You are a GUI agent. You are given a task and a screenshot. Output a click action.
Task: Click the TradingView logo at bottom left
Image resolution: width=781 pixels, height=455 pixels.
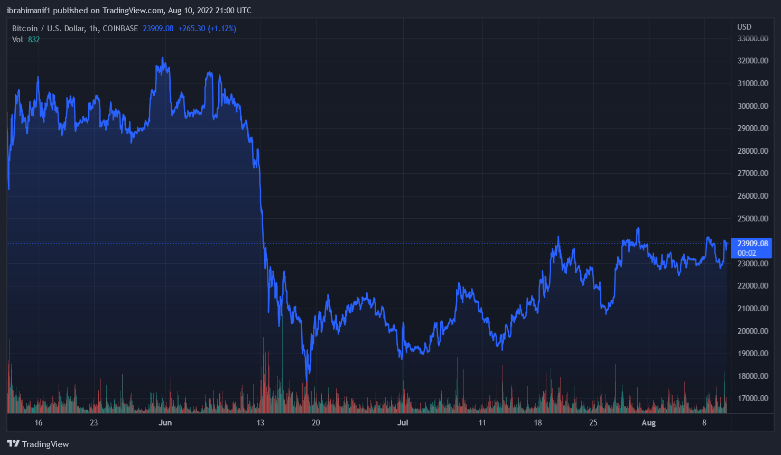point(38,444)
